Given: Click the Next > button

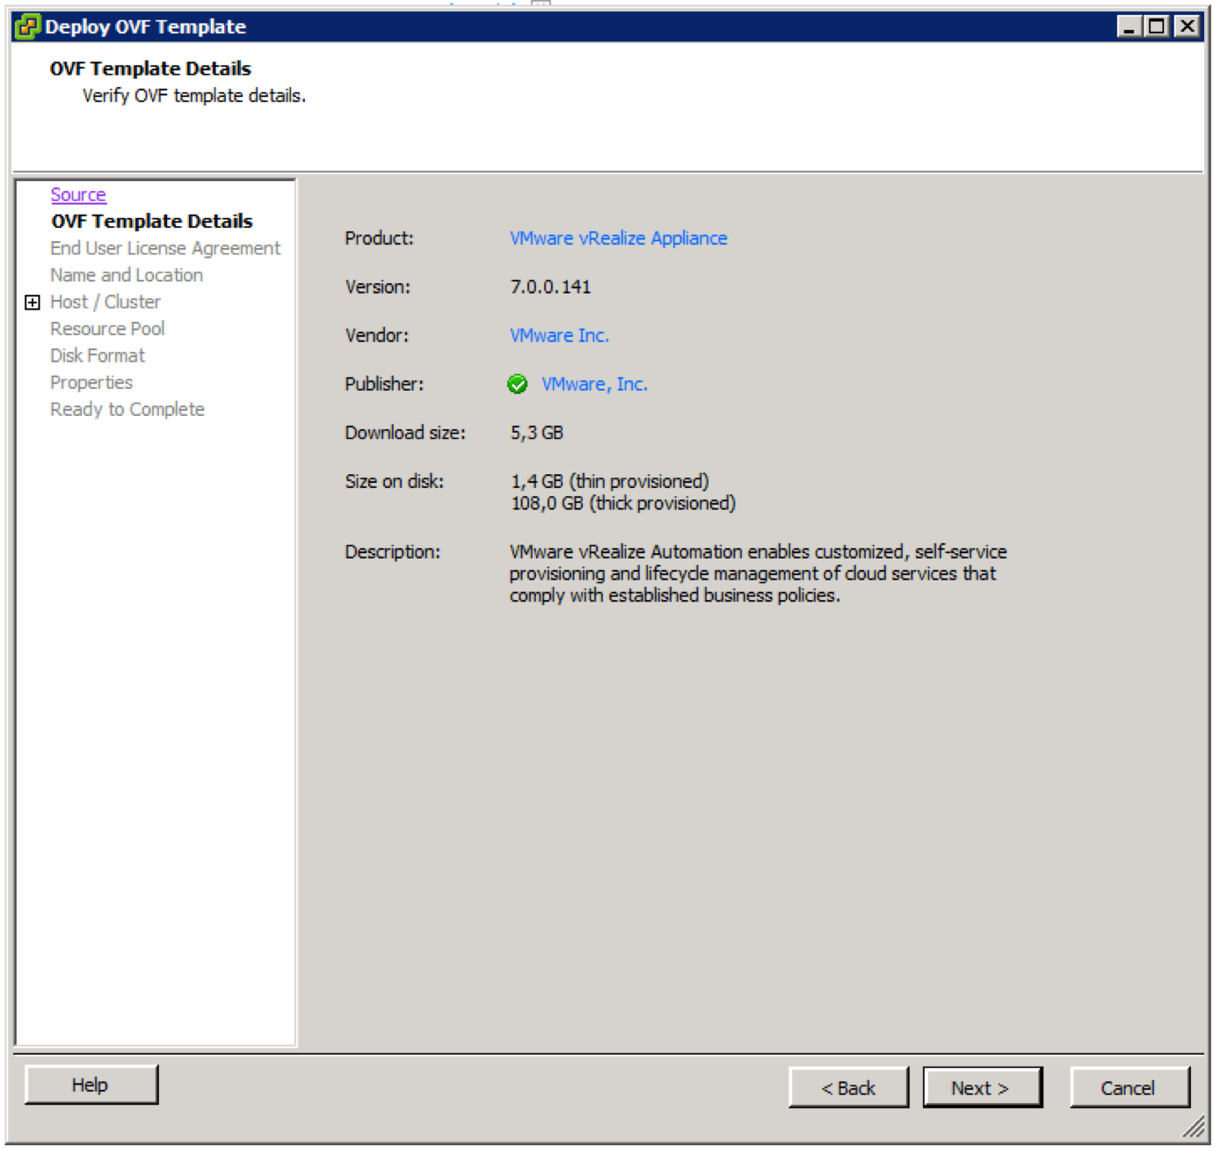Looking at the screenshot, I should point(983,1089).
